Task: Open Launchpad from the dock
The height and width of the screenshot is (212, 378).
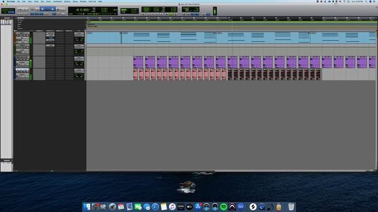Action: 112,207
